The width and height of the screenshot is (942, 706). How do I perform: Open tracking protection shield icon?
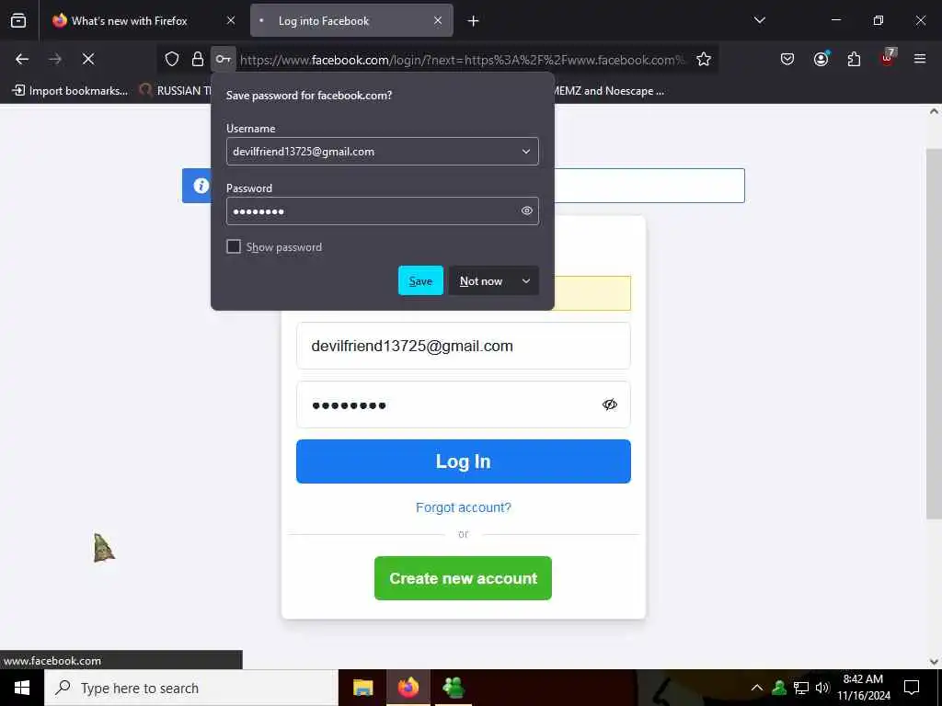(x=172, y=59)
